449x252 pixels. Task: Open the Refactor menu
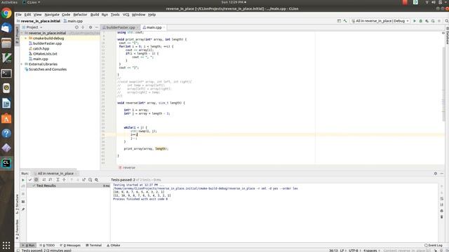click(80, 15)
